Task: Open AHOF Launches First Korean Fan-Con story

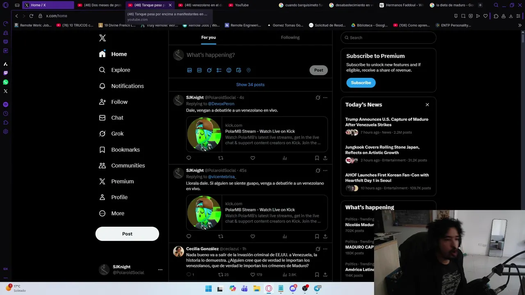Action: (387, 178)
